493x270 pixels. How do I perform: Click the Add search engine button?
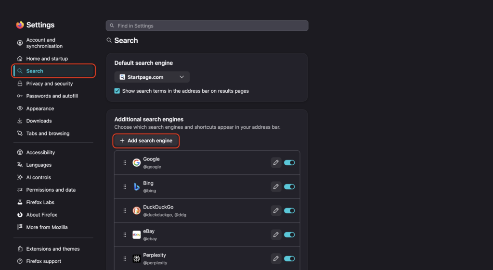(146, 140)
